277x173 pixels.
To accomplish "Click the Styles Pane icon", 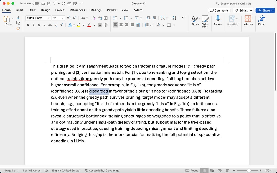I will click(205, 20).
